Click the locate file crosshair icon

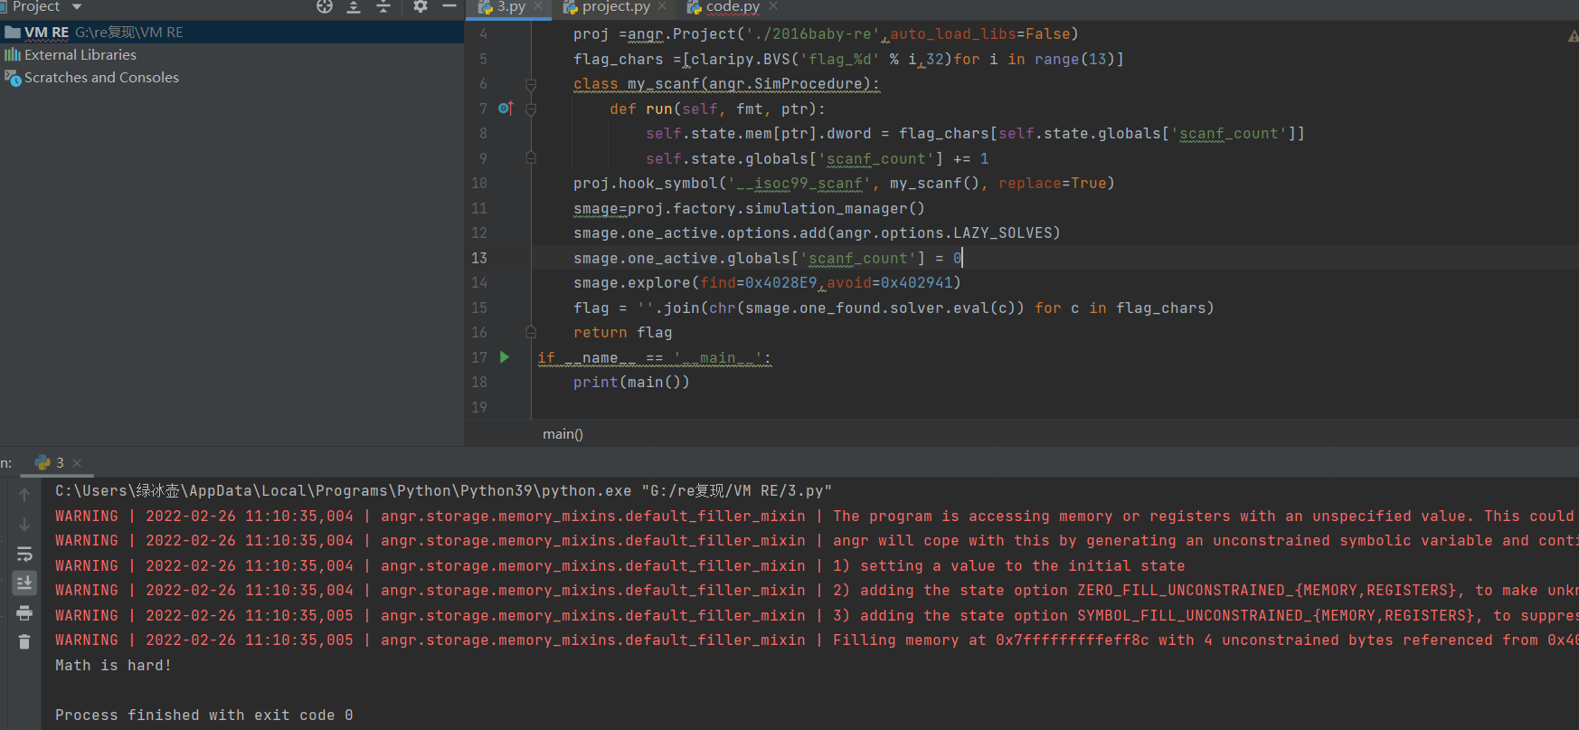coord(325,6)
